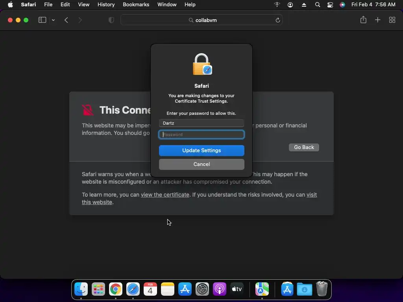
Task: Open the Edit menu
Action: tap(65, 5)
